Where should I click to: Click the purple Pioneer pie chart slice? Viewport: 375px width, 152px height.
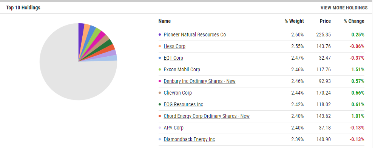pyautogui.click(x=81, y=29)
